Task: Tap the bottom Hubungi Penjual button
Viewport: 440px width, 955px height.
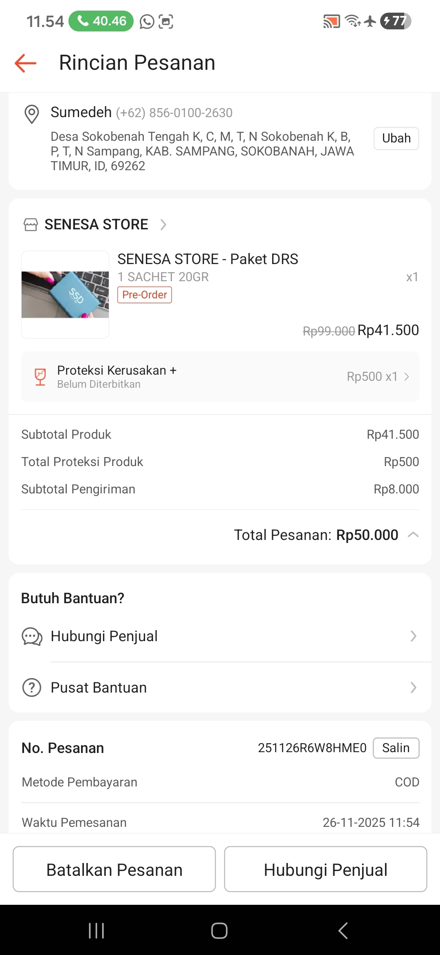Action: coord(326,869)
